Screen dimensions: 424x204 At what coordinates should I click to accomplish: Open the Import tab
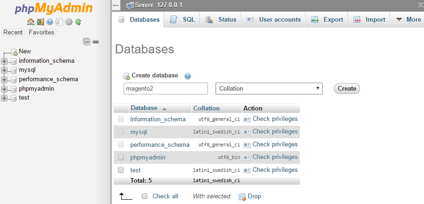[369, 19]
